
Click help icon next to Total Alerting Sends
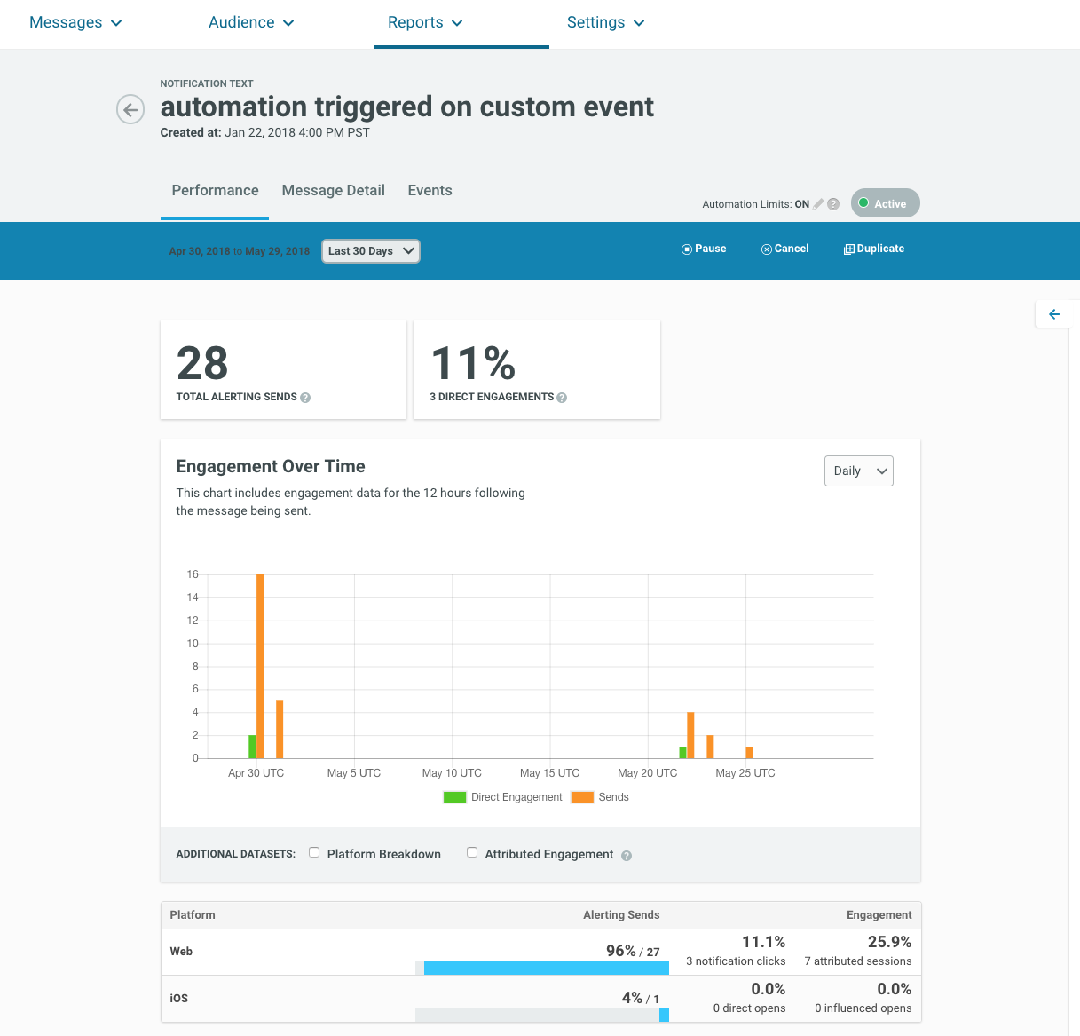(x=305, y=398)
